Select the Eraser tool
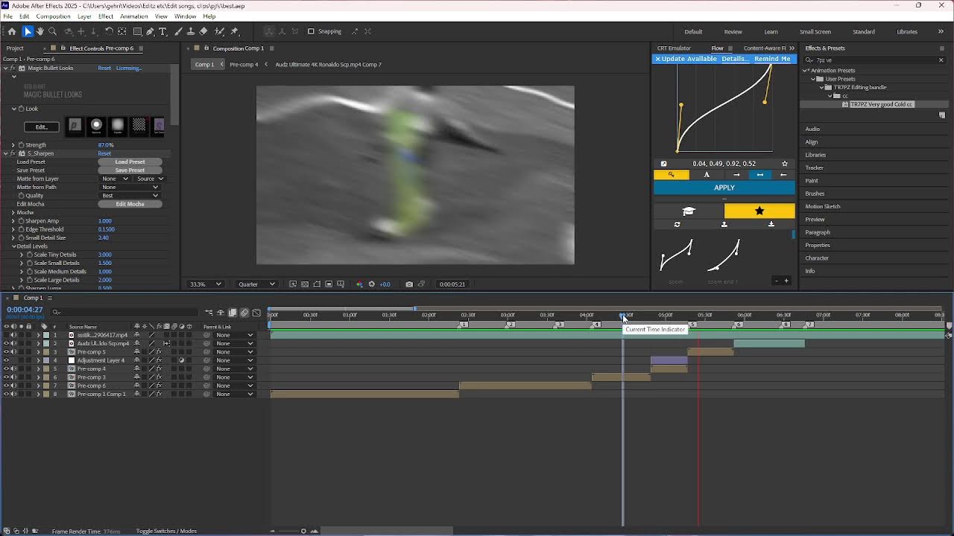 203,31
